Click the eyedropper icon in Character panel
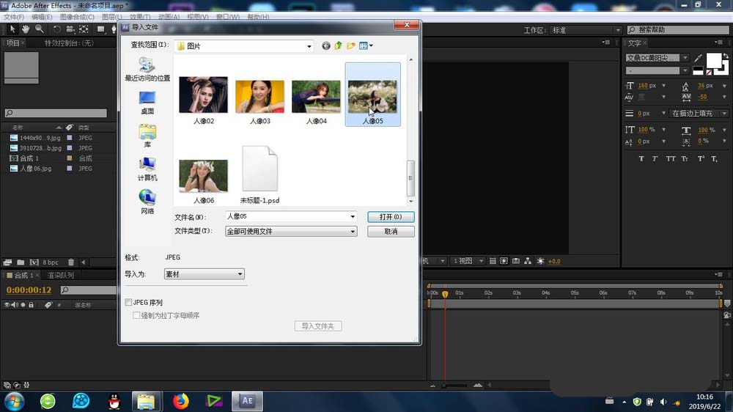The height and width of the screenshot is (412, 733). [x=698, y=58]
